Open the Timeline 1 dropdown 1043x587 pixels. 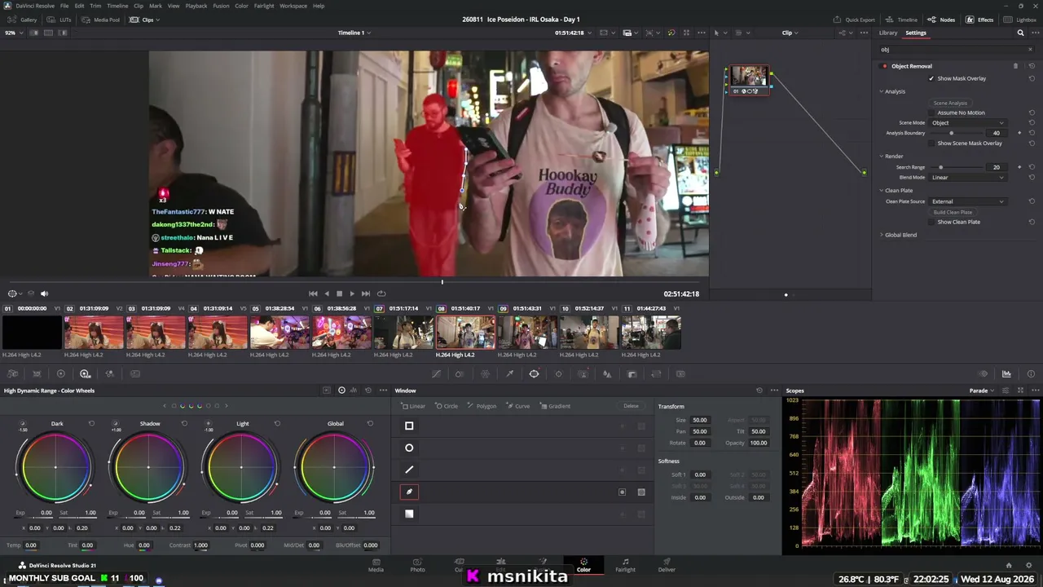[354, 33]
